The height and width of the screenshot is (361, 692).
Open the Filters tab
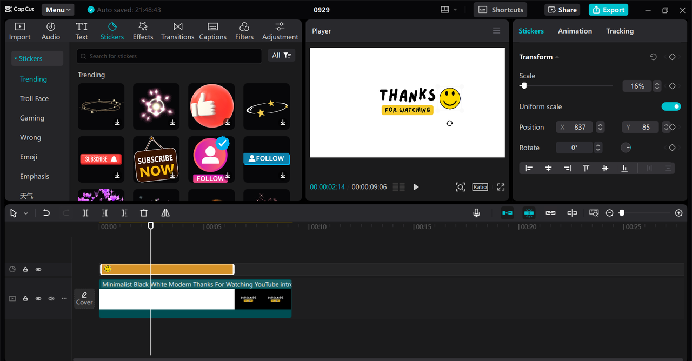(x=244, y=31)
